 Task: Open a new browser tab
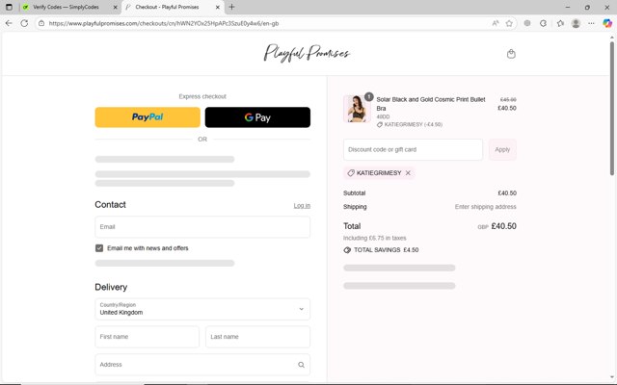(x=231, y=7)
